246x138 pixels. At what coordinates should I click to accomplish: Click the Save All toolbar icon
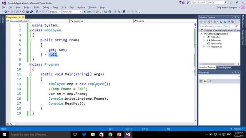click(32, 12)
